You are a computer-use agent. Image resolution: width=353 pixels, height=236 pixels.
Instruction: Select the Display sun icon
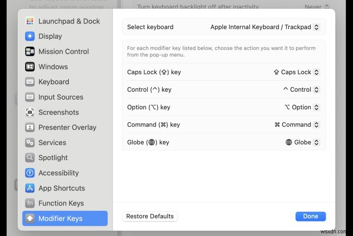pyautogui.click(x=30, y=36)
